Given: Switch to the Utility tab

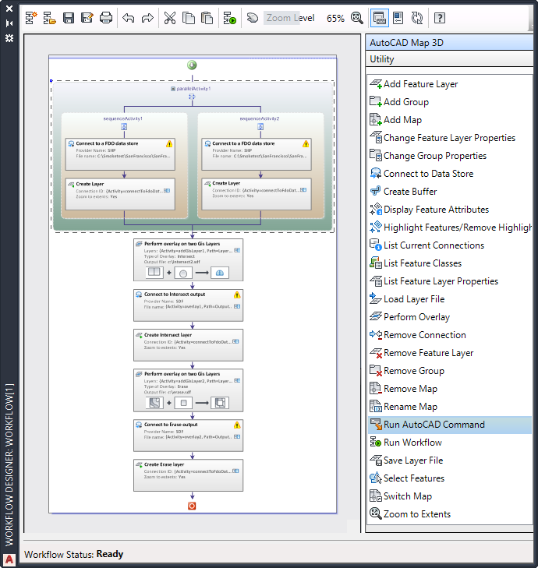Looking at the screenshot, I should (x=449, y=59).
